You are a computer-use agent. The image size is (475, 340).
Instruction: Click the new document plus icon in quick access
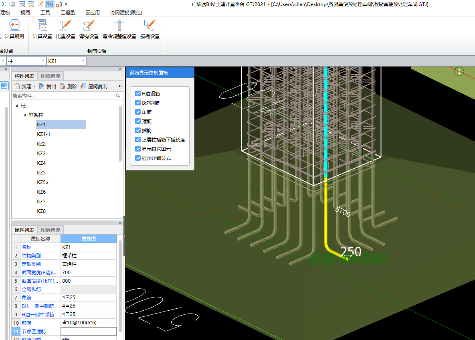pyautogui.click(x=59, y=4)
